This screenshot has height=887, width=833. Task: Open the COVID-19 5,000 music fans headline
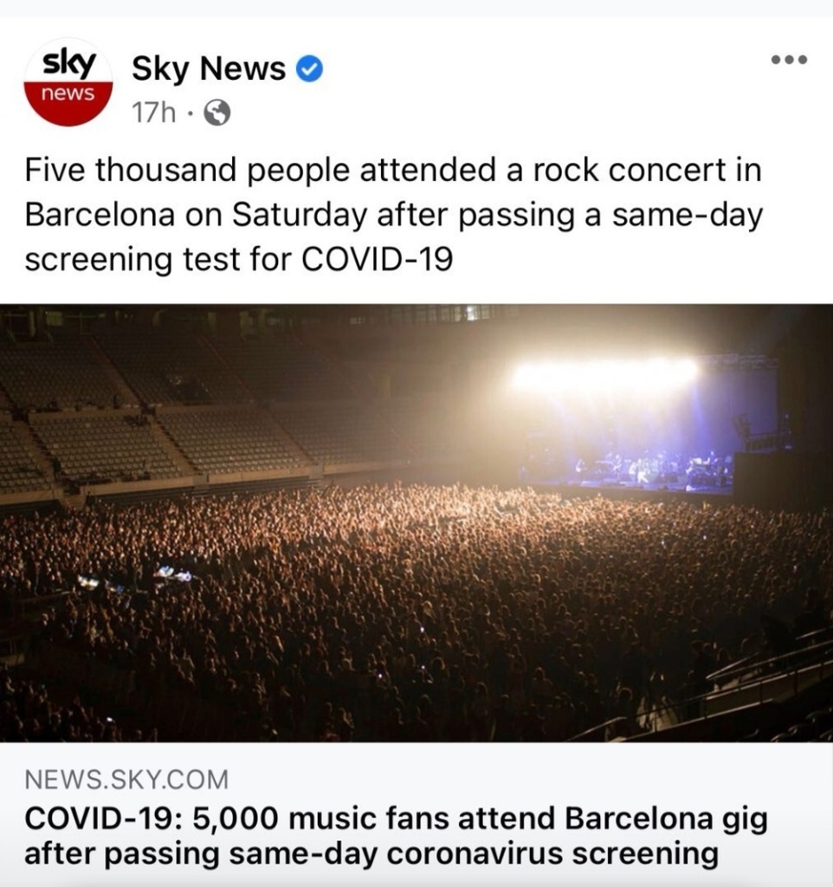pyautogui.click(x=396, y=836)
